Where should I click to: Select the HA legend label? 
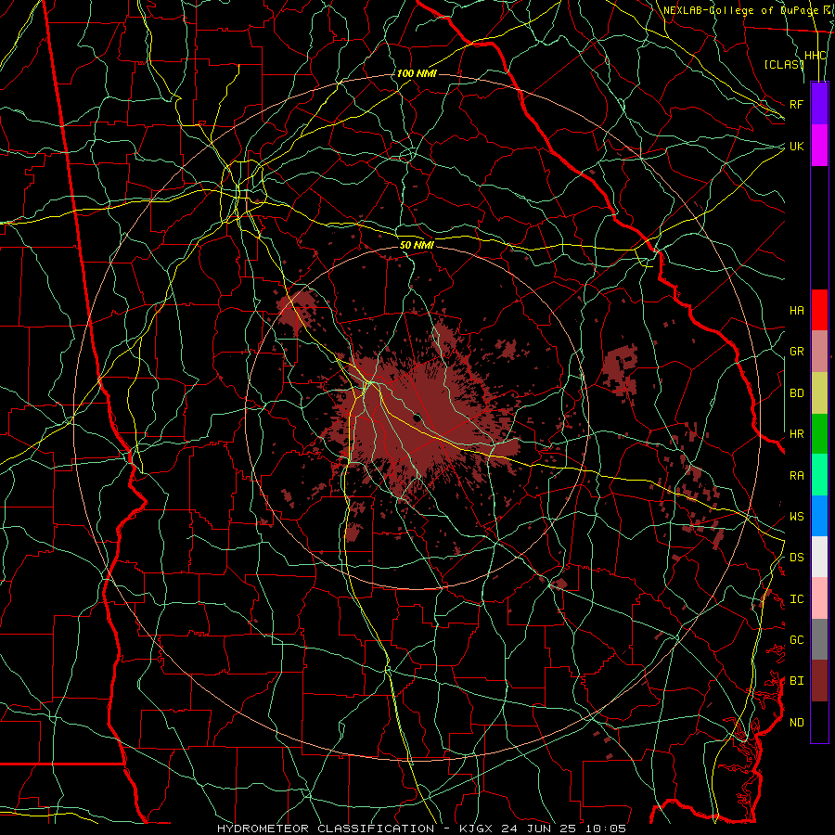[796, 311]
